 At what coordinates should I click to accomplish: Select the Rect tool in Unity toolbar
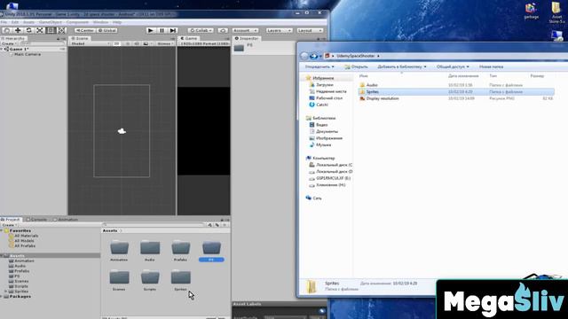[x=51, y=30]
